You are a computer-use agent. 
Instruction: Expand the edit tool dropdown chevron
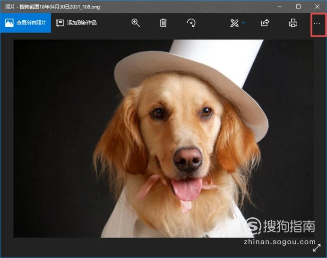(243, 23)
